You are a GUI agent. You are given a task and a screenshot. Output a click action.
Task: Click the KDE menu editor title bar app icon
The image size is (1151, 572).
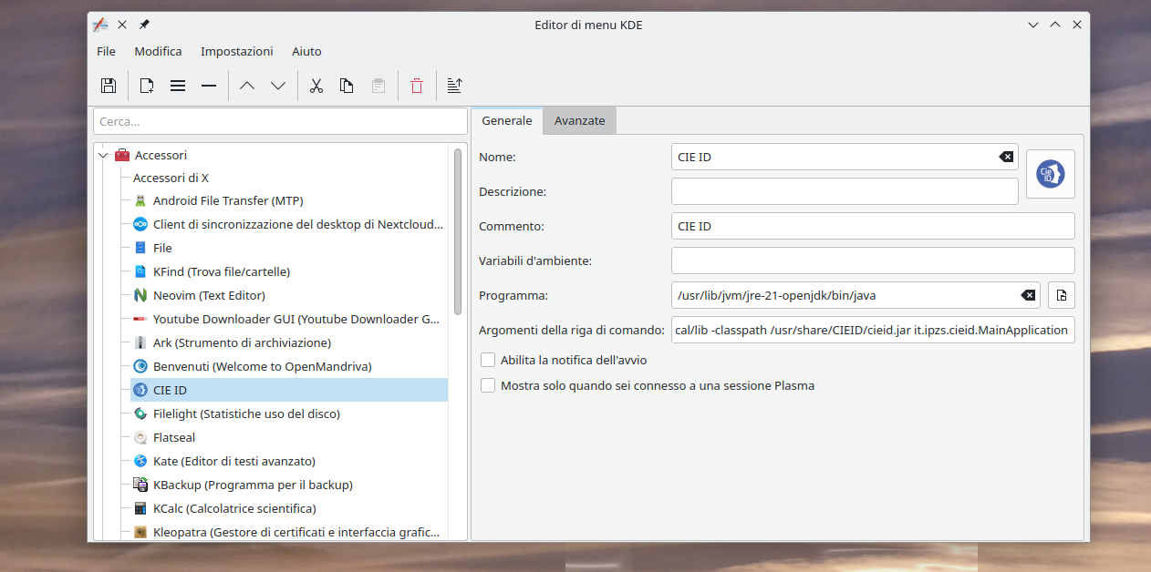tap(100, 25)
